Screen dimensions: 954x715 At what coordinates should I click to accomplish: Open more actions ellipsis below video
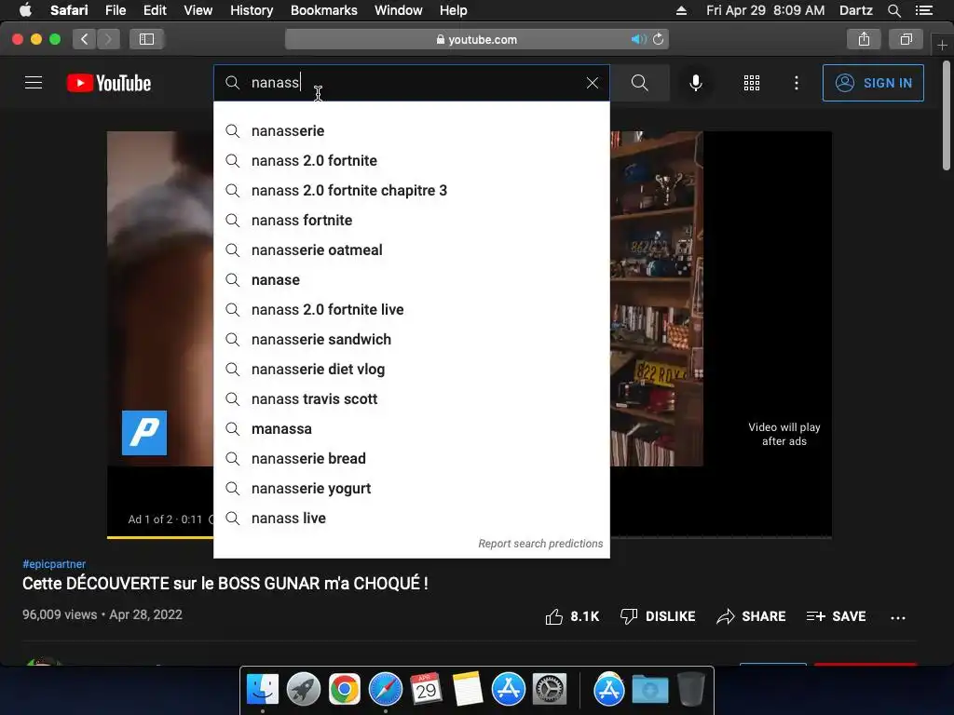(898, 618)
